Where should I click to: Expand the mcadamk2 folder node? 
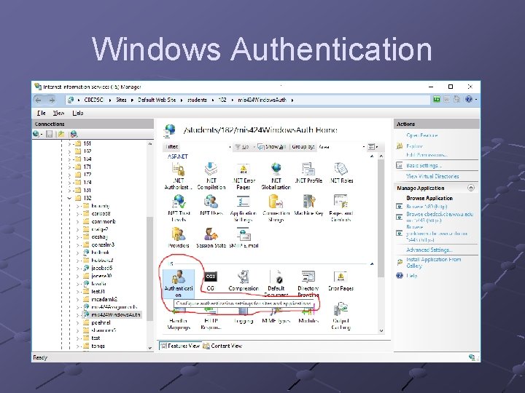[x=78, y=299]
